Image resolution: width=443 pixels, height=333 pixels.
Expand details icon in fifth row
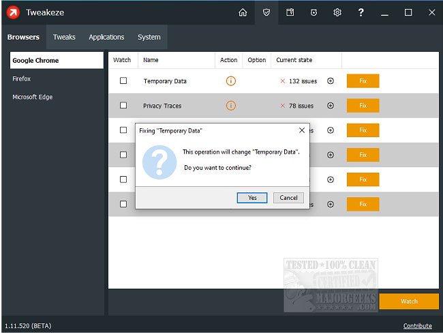pos(331,179)
